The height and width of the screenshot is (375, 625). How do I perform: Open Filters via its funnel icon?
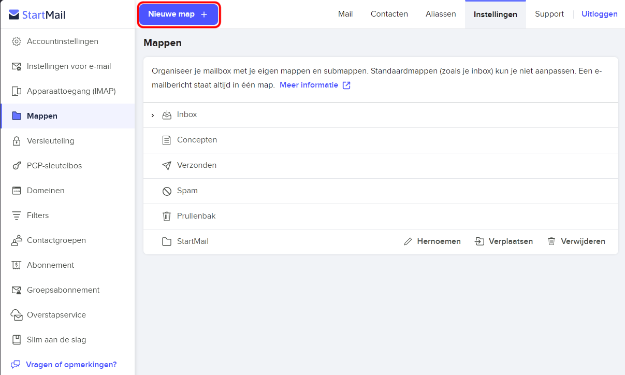click(17, 215)
